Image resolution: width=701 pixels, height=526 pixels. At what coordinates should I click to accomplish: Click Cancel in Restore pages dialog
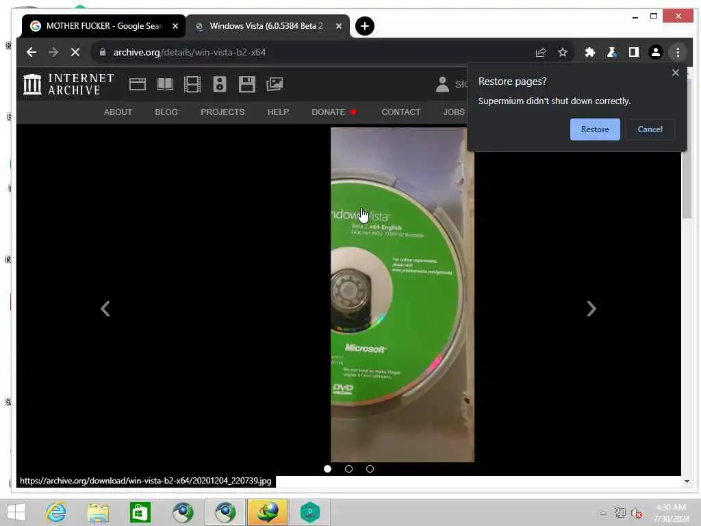(650, 129)
